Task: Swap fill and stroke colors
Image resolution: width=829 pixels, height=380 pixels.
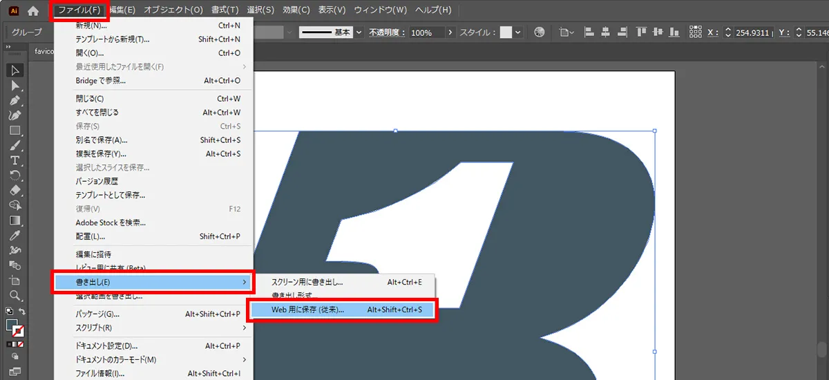Action: coord(22,312)
